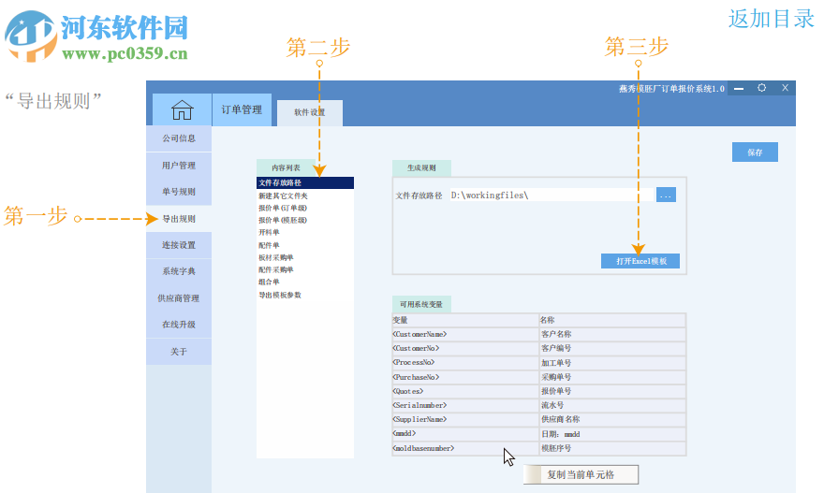
Task: Select the <Quotes> variable cell
Action: (465, 391)
